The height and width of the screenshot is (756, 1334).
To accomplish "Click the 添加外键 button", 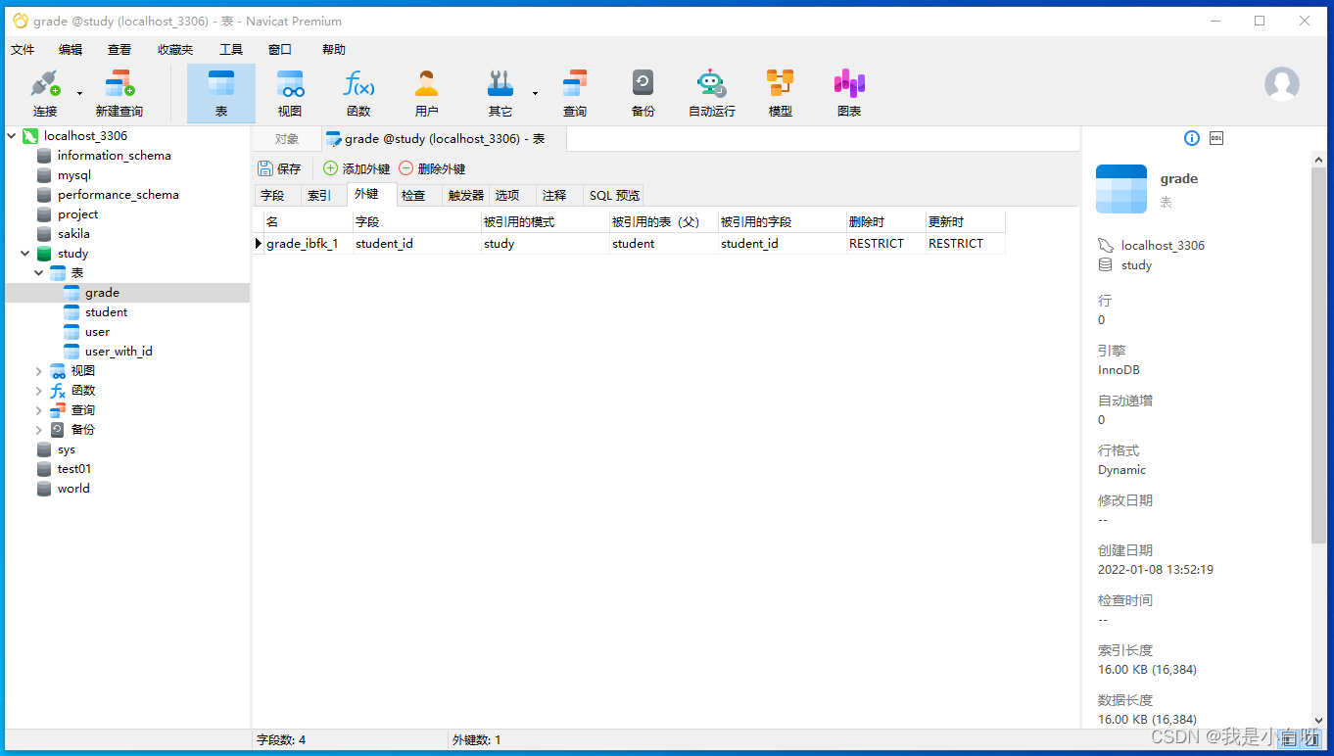I will click(x=357, y=168).
